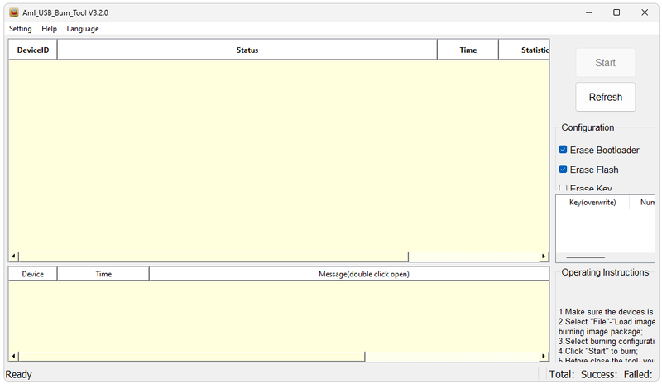Image resolution: width=662 pixels, height=384 pixels.
Task: Click the Operating Instructions group label
Action: [605, 272]
